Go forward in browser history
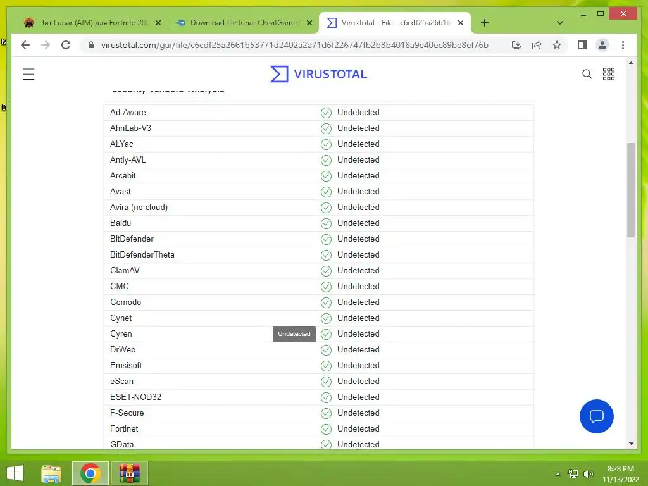This screenshot has height=486, width=648. pyautogui.click(x=46, y=45)
